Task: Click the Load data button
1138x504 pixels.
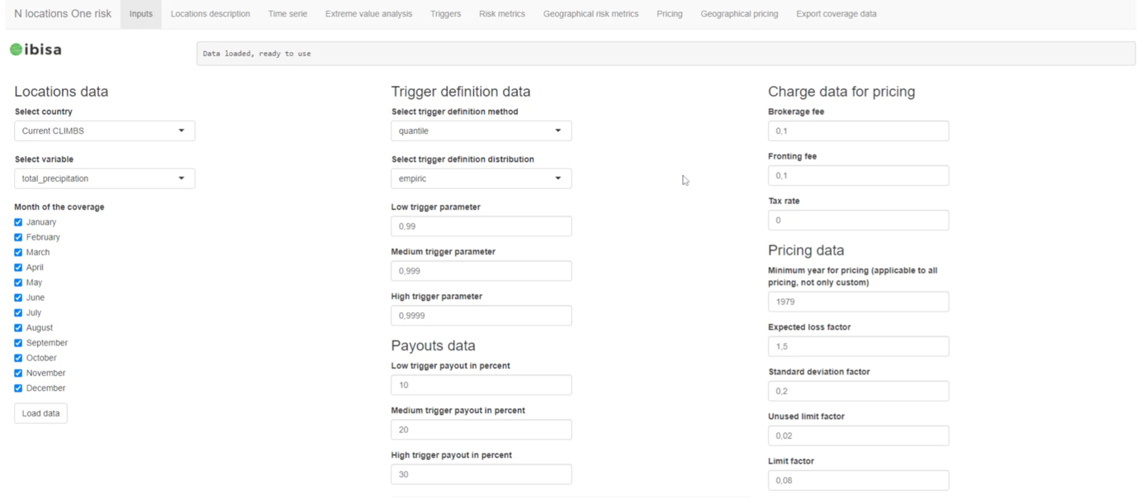Action: pyautogui.click(x=40, y=413)
